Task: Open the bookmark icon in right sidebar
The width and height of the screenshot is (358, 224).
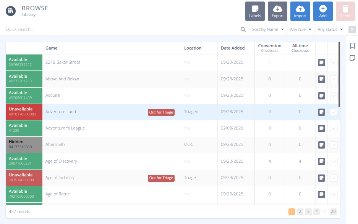Action: pos(352,46)
